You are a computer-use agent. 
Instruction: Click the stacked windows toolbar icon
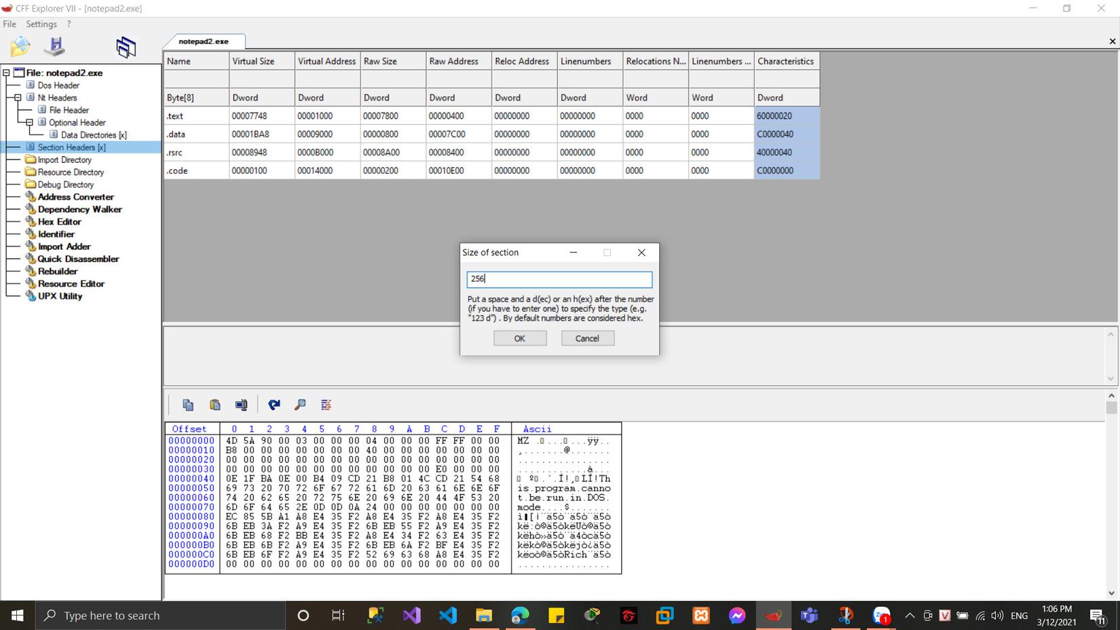(x=126, y=46)
